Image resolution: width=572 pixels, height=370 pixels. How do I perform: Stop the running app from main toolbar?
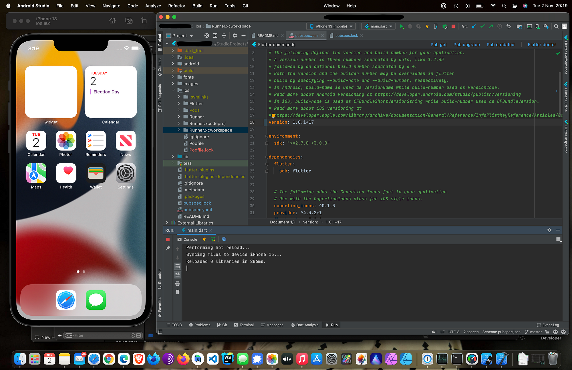[x=453, y=26]
